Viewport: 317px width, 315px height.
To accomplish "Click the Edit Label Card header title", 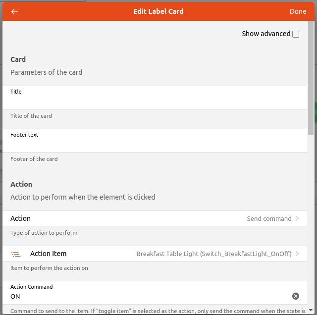I will click(158, 11).
